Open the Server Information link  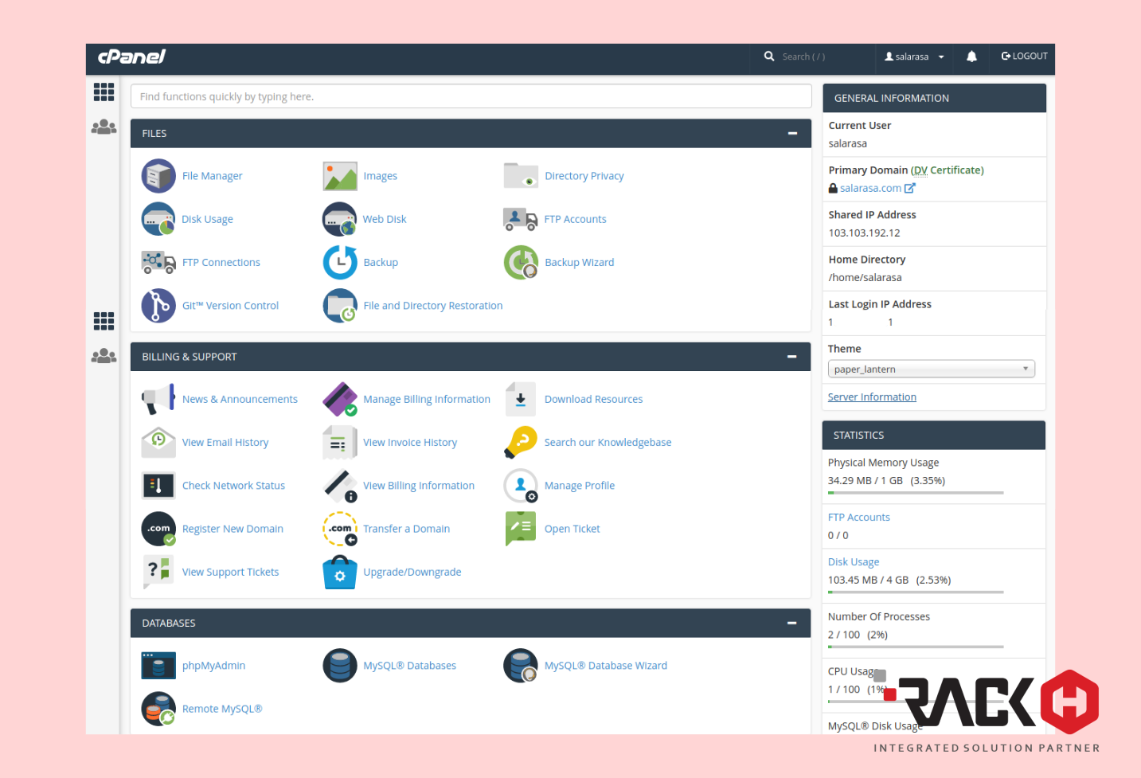click(872, 397)
